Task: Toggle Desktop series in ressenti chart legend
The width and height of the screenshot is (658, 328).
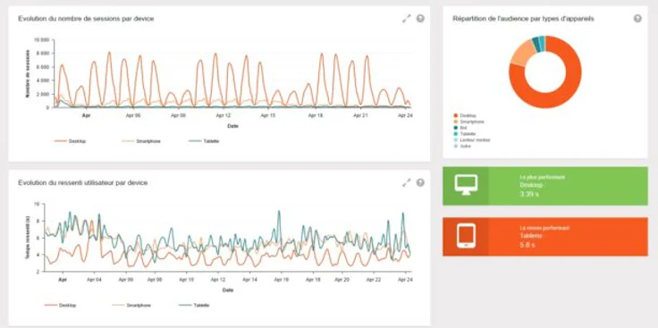Action: [61, 306]
